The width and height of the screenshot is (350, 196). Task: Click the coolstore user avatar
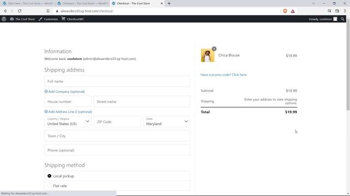[x=335, y=19]
